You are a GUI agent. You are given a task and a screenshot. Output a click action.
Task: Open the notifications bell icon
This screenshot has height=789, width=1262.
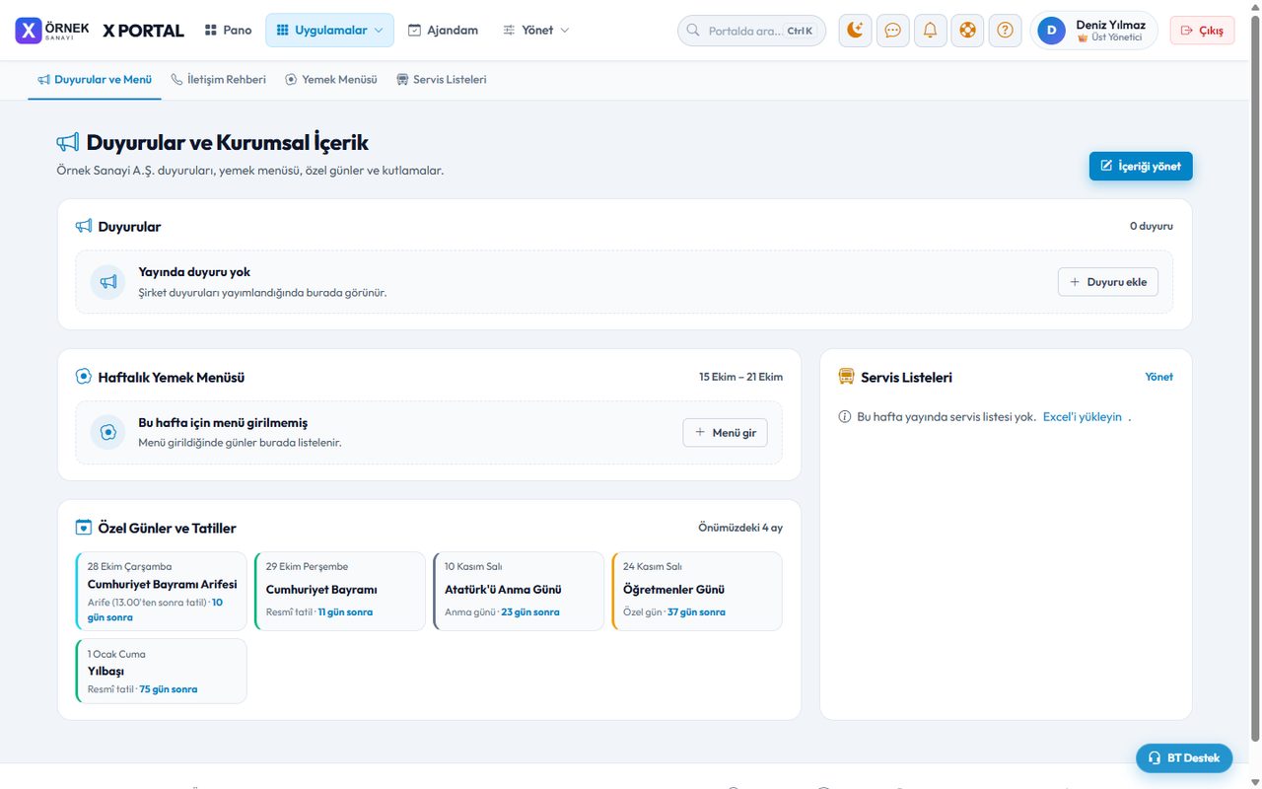pos(930,31)
